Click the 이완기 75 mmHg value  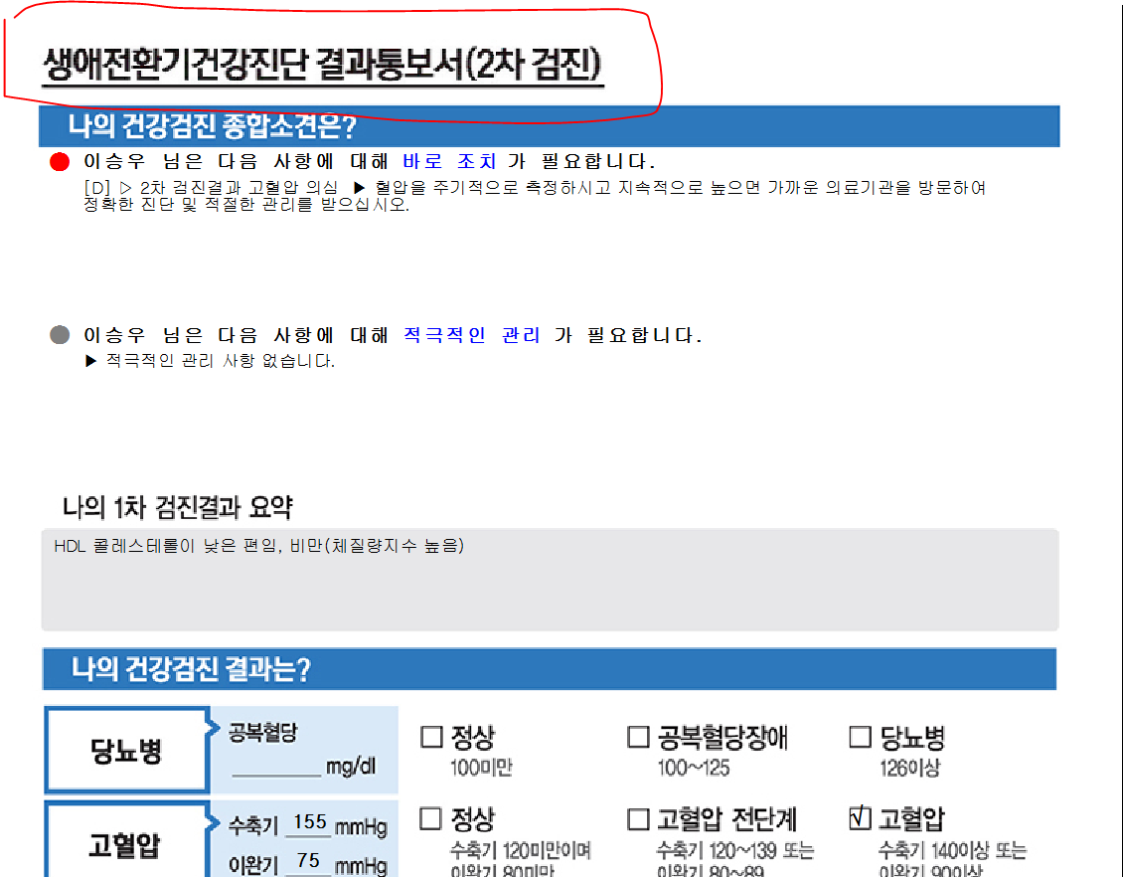tap(308, 860)
